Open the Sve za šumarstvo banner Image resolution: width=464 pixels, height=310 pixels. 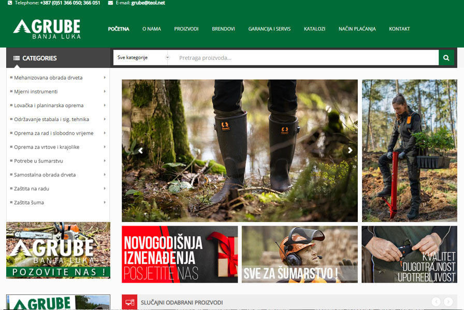(x=299, y=254)
